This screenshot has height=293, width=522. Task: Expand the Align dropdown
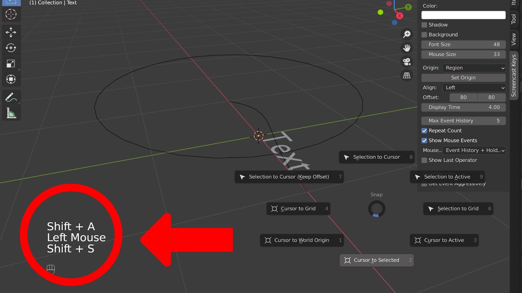473,87
